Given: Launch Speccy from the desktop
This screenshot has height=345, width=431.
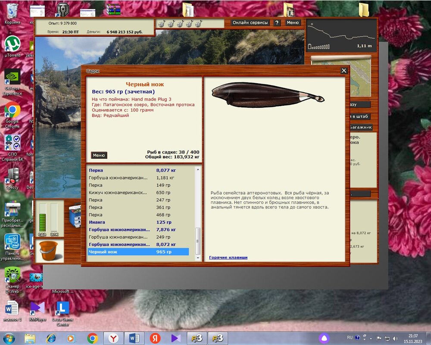Looking at the screenshot, I should coord(12,176).
